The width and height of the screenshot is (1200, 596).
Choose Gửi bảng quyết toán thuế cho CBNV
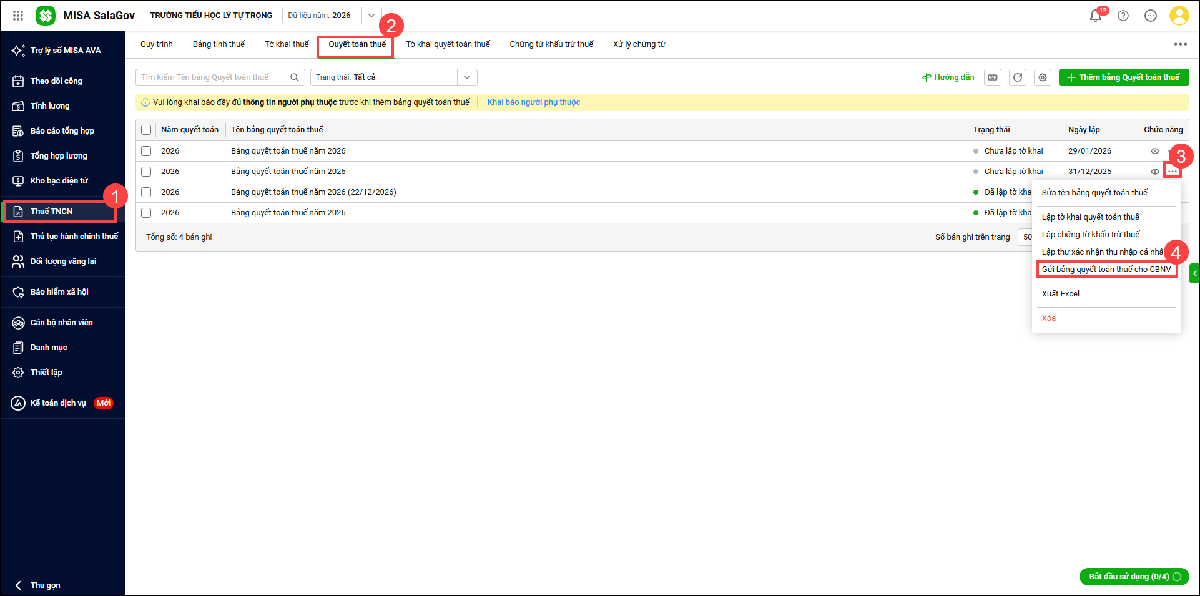click(x=1106, y=270)
